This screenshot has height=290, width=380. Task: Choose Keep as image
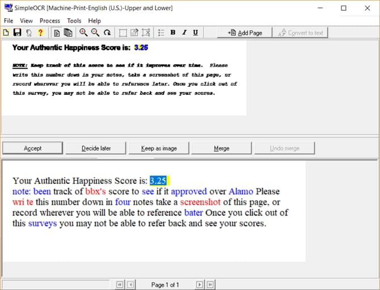click(159, 149)
